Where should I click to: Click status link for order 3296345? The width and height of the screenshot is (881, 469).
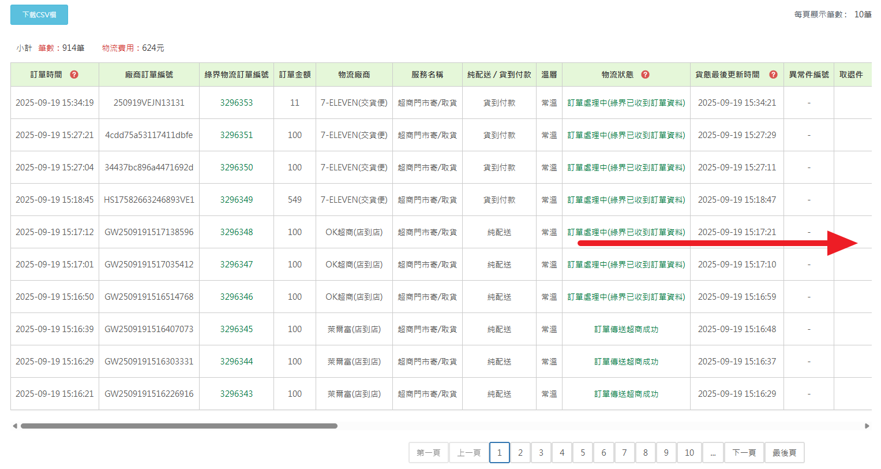pos(626,329)
